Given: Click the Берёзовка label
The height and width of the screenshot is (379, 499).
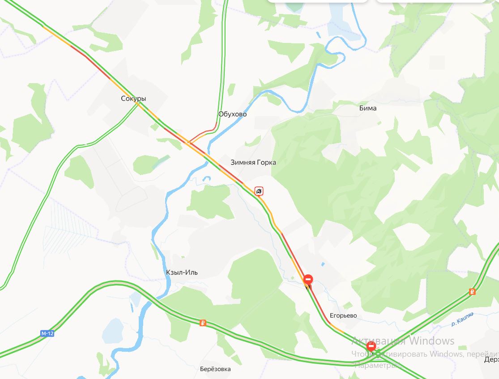Looking at the screenshot, I should coord(215,369).
